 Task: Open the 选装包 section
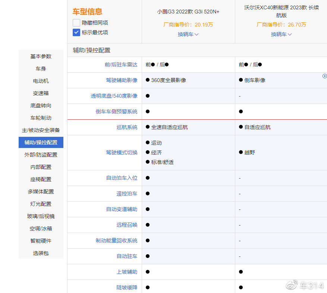click(x=41, y=253)
